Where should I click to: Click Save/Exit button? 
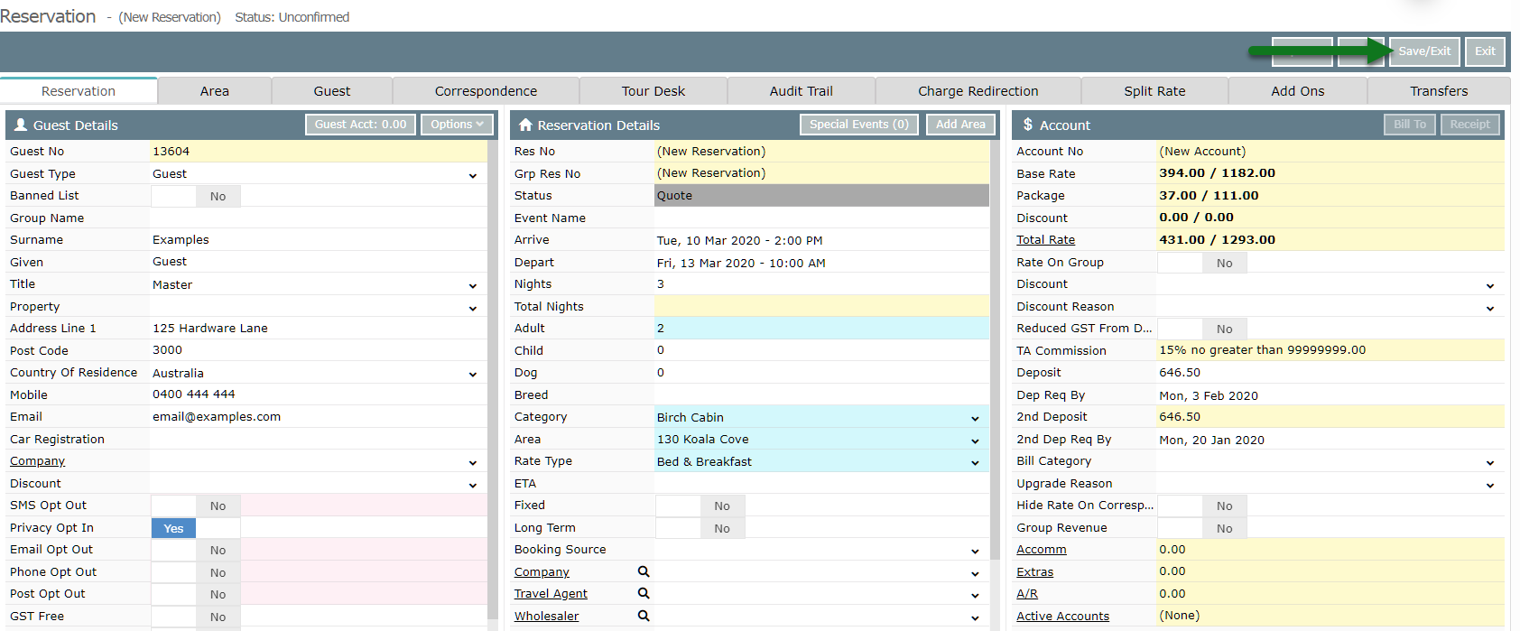1424,51
